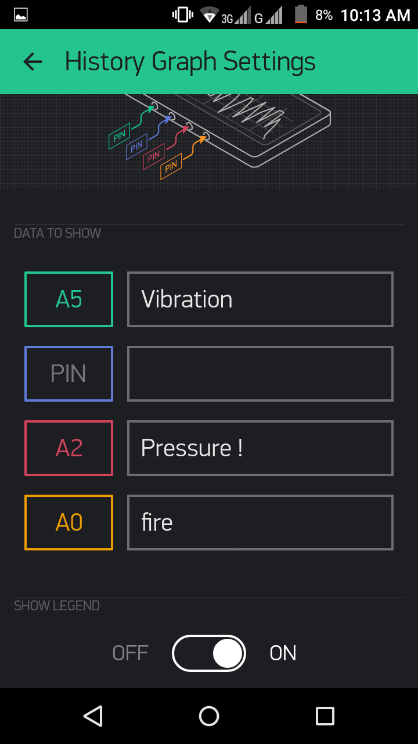418x744 pixels.
Task: Edit the Pressure ! label field
Action: tap(260, 448)
